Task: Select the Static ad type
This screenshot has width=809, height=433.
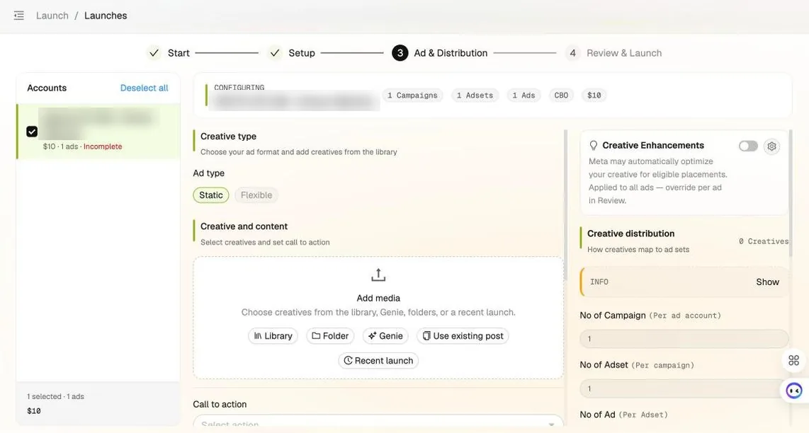Action: click(x=211, y=195)
